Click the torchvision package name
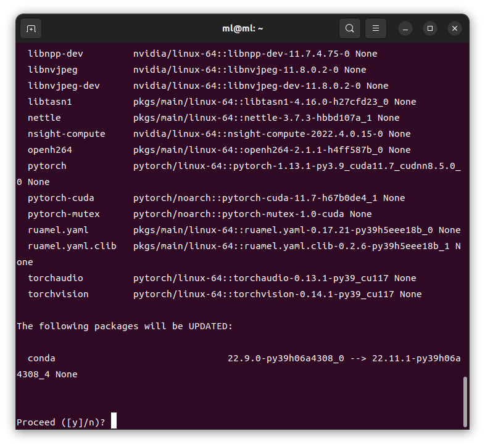The height and width of the screenshot is (447, 485). tap(58, 294)
